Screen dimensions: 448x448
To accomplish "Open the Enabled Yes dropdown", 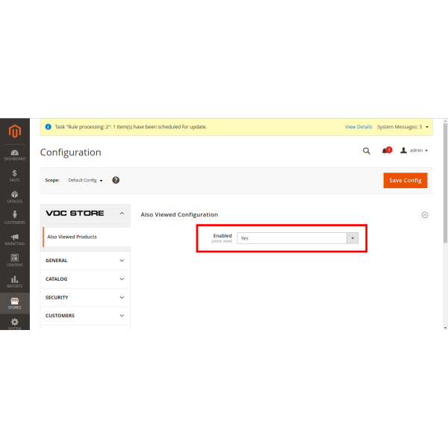I will click(x=298, y=238).
